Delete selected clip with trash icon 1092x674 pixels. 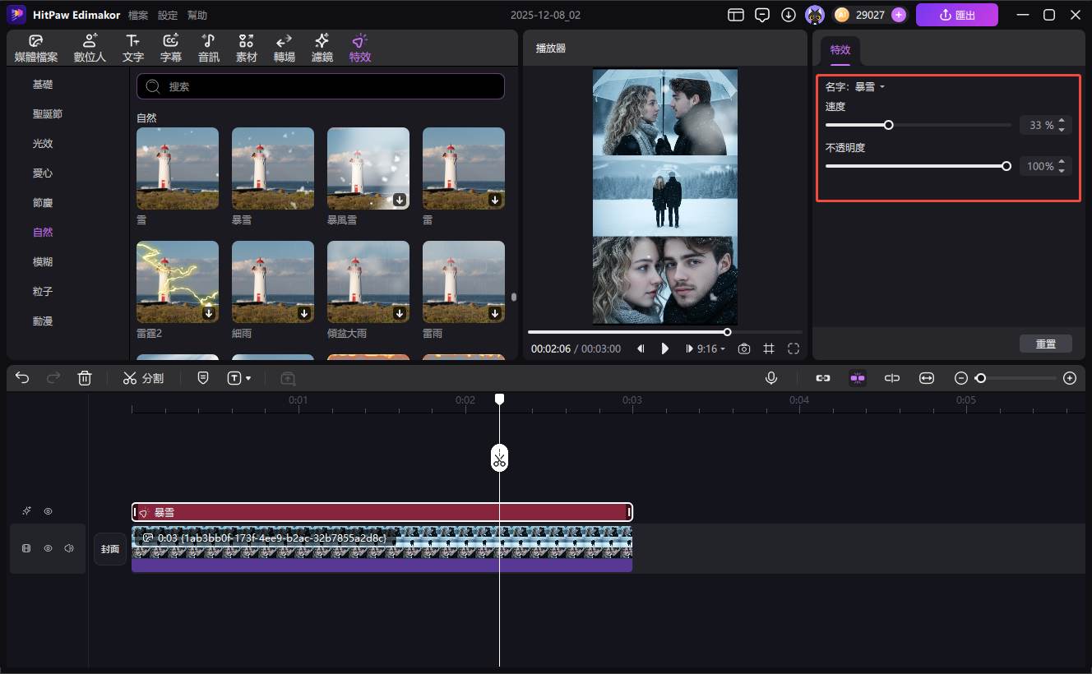(x=85, y=378)
